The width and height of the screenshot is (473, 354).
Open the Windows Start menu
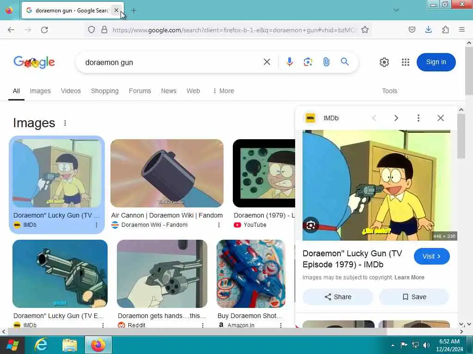pyautogui.click(x=12, y=345)
